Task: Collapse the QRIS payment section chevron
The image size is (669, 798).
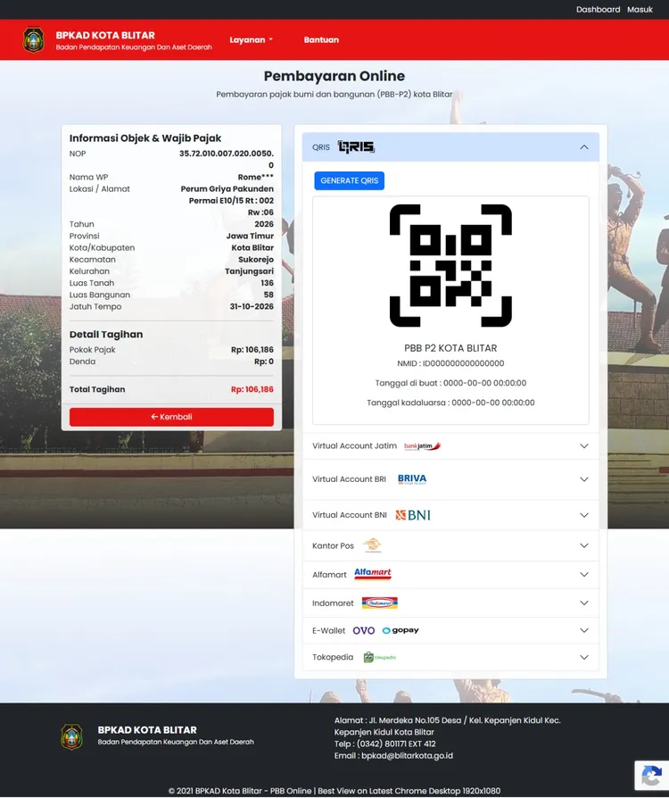Action: pos(584,147)
